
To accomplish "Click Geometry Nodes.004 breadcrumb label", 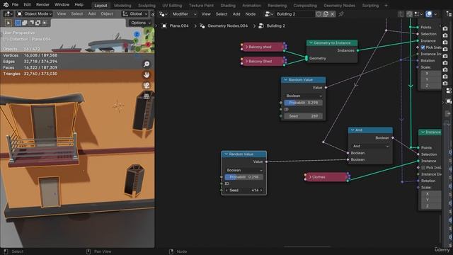I will pyautogui.click(x=228, y=25).
